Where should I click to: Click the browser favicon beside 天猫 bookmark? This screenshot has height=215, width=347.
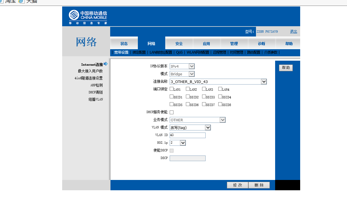21,1
